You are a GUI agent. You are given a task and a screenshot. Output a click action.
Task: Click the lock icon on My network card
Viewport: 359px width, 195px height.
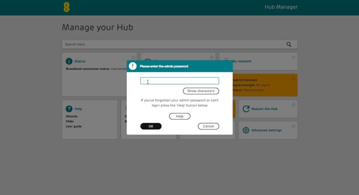(293, 57)
